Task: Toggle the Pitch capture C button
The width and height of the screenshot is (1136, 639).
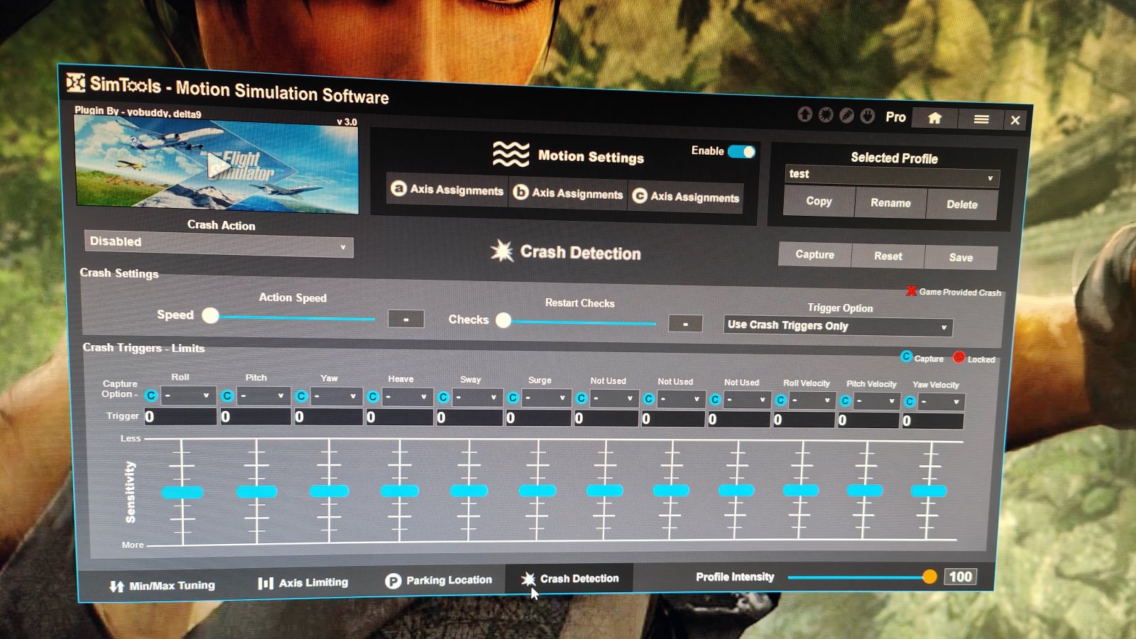Action: pyautogui.click(x=227, y=396)
